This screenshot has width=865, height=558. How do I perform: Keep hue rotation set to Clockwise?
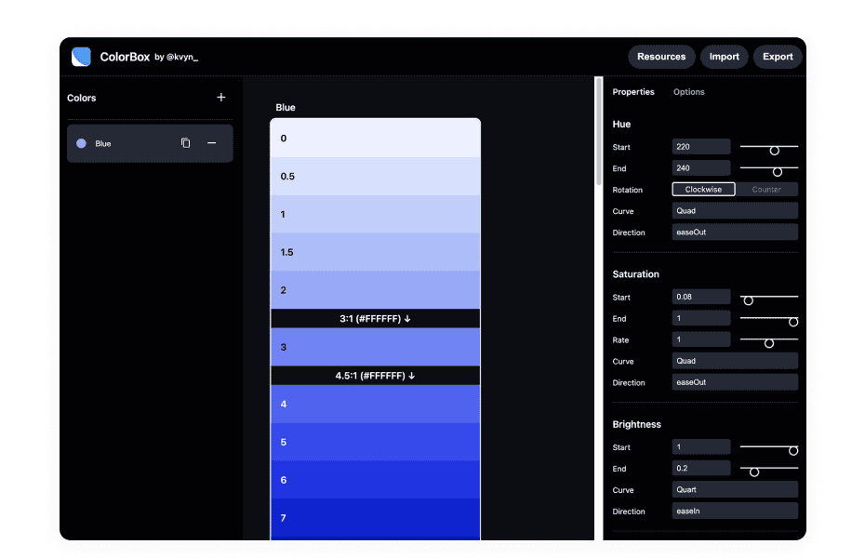(703, 189)
